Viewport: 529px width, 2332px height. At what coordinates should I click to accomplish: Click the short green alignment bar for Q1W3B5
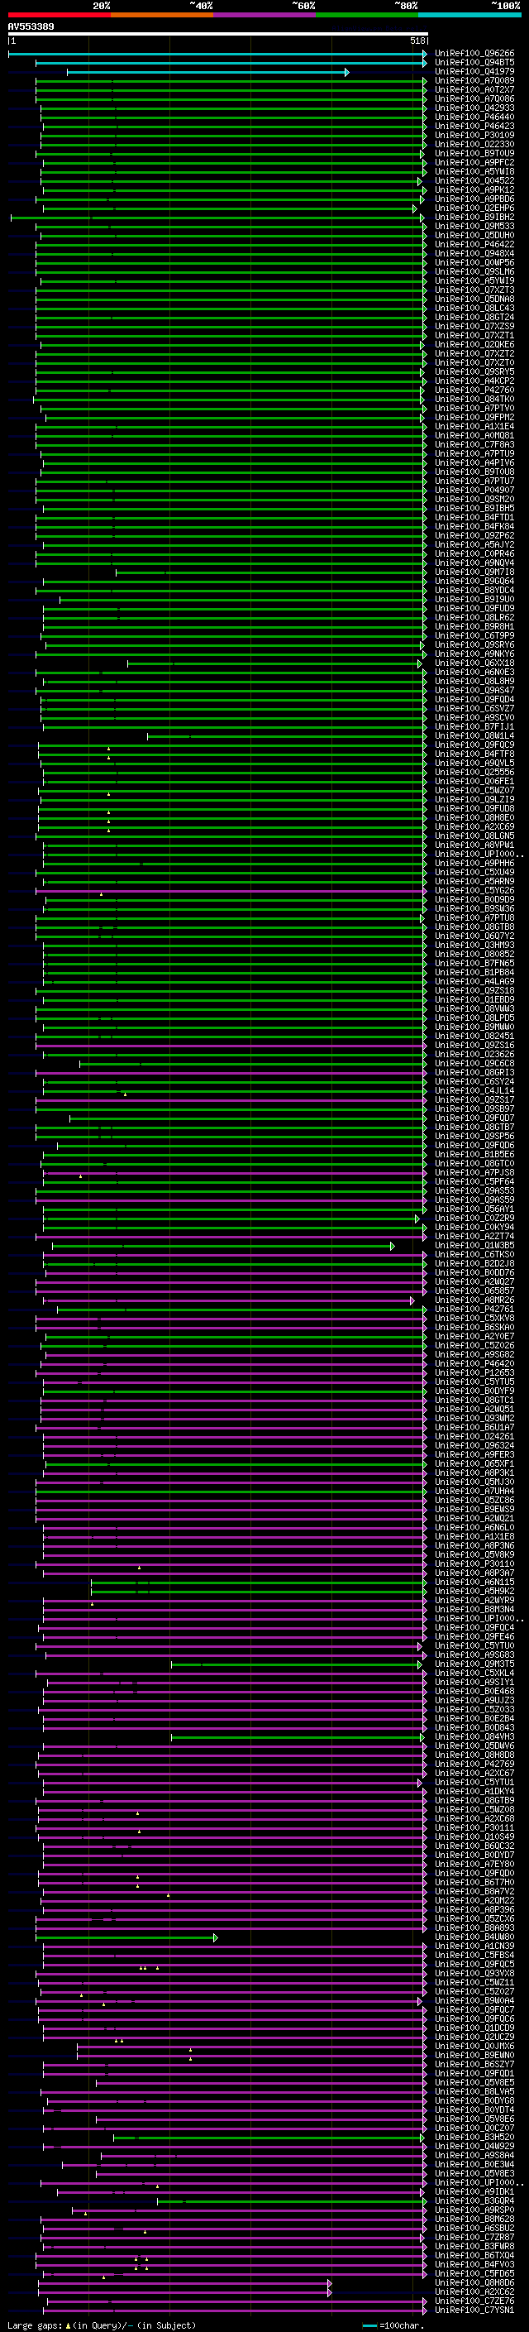[222, 1247]
